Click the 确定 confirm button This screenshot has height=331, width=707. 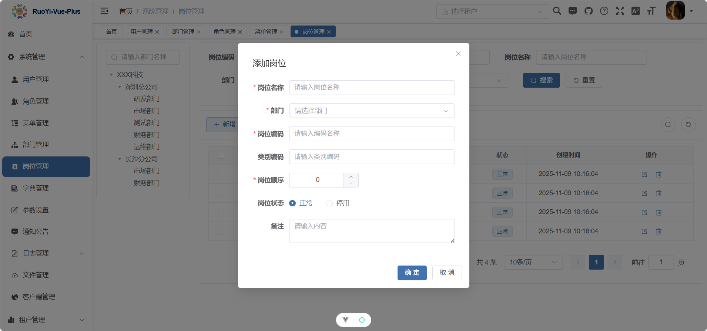(412, 273)
